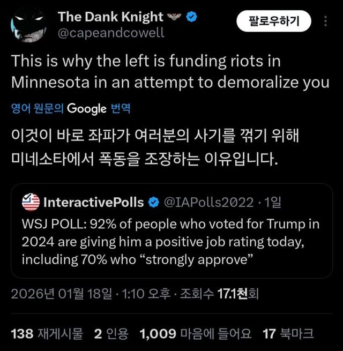This screenshot has width=343, height=351.
Task: Open the InteractivePolls account name
Action: (x=93, y=202)
